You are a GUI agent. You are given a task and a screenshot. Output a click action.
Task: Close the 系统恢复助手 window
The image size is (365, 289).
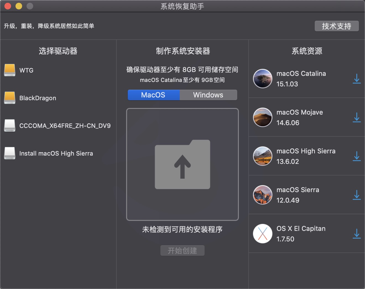click(x=8, y=6)
